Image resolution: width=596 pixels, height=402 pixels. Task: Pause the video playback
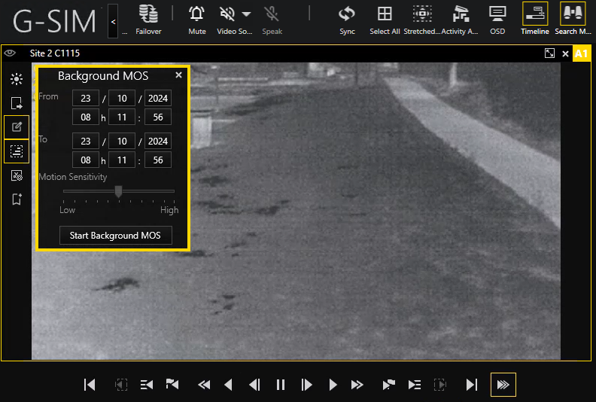(x=281, y=385)
